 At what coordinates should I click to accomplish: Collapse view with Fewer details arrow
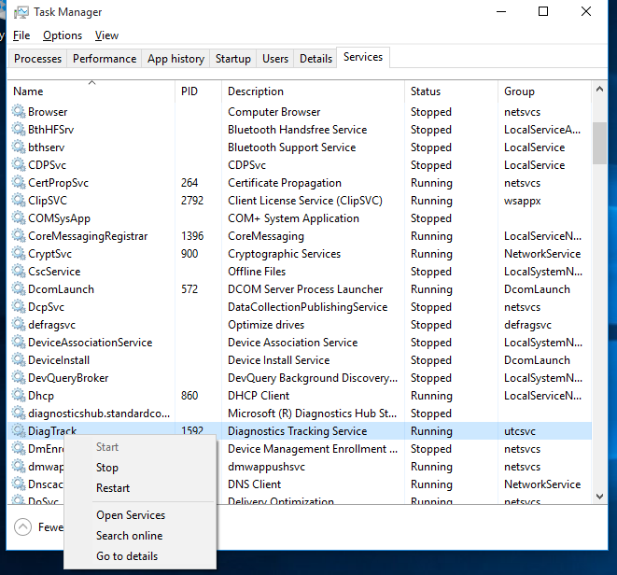(x=22, y=526)
